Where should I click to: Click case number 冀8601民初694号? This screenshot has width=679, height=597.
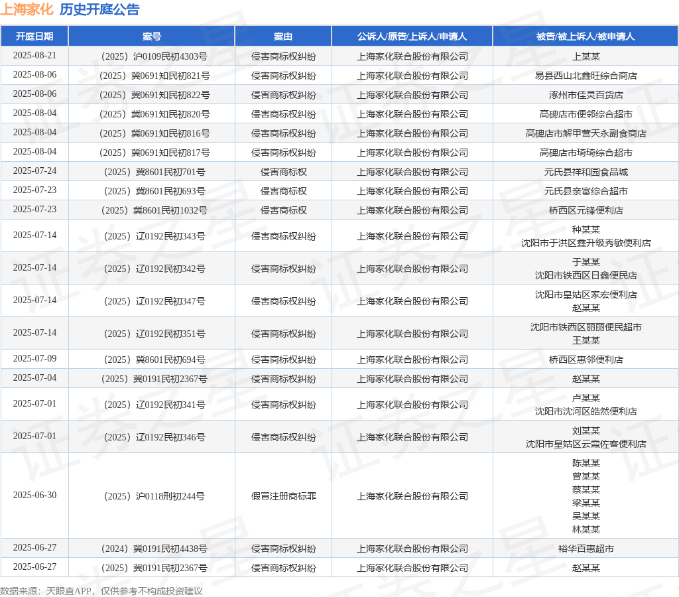click(154, 360)
